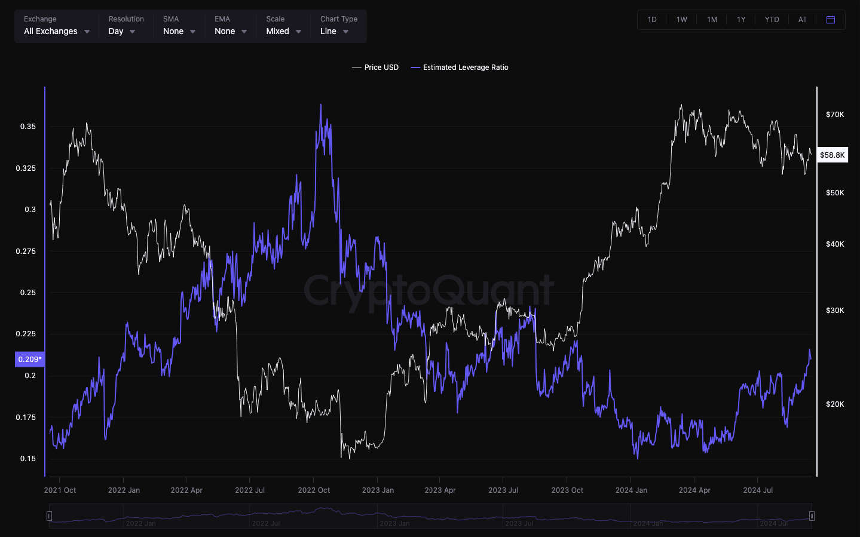Click the 2024 Jan x-axis label
The width and height of the screenshot is (860, 537).
[631, 490]
